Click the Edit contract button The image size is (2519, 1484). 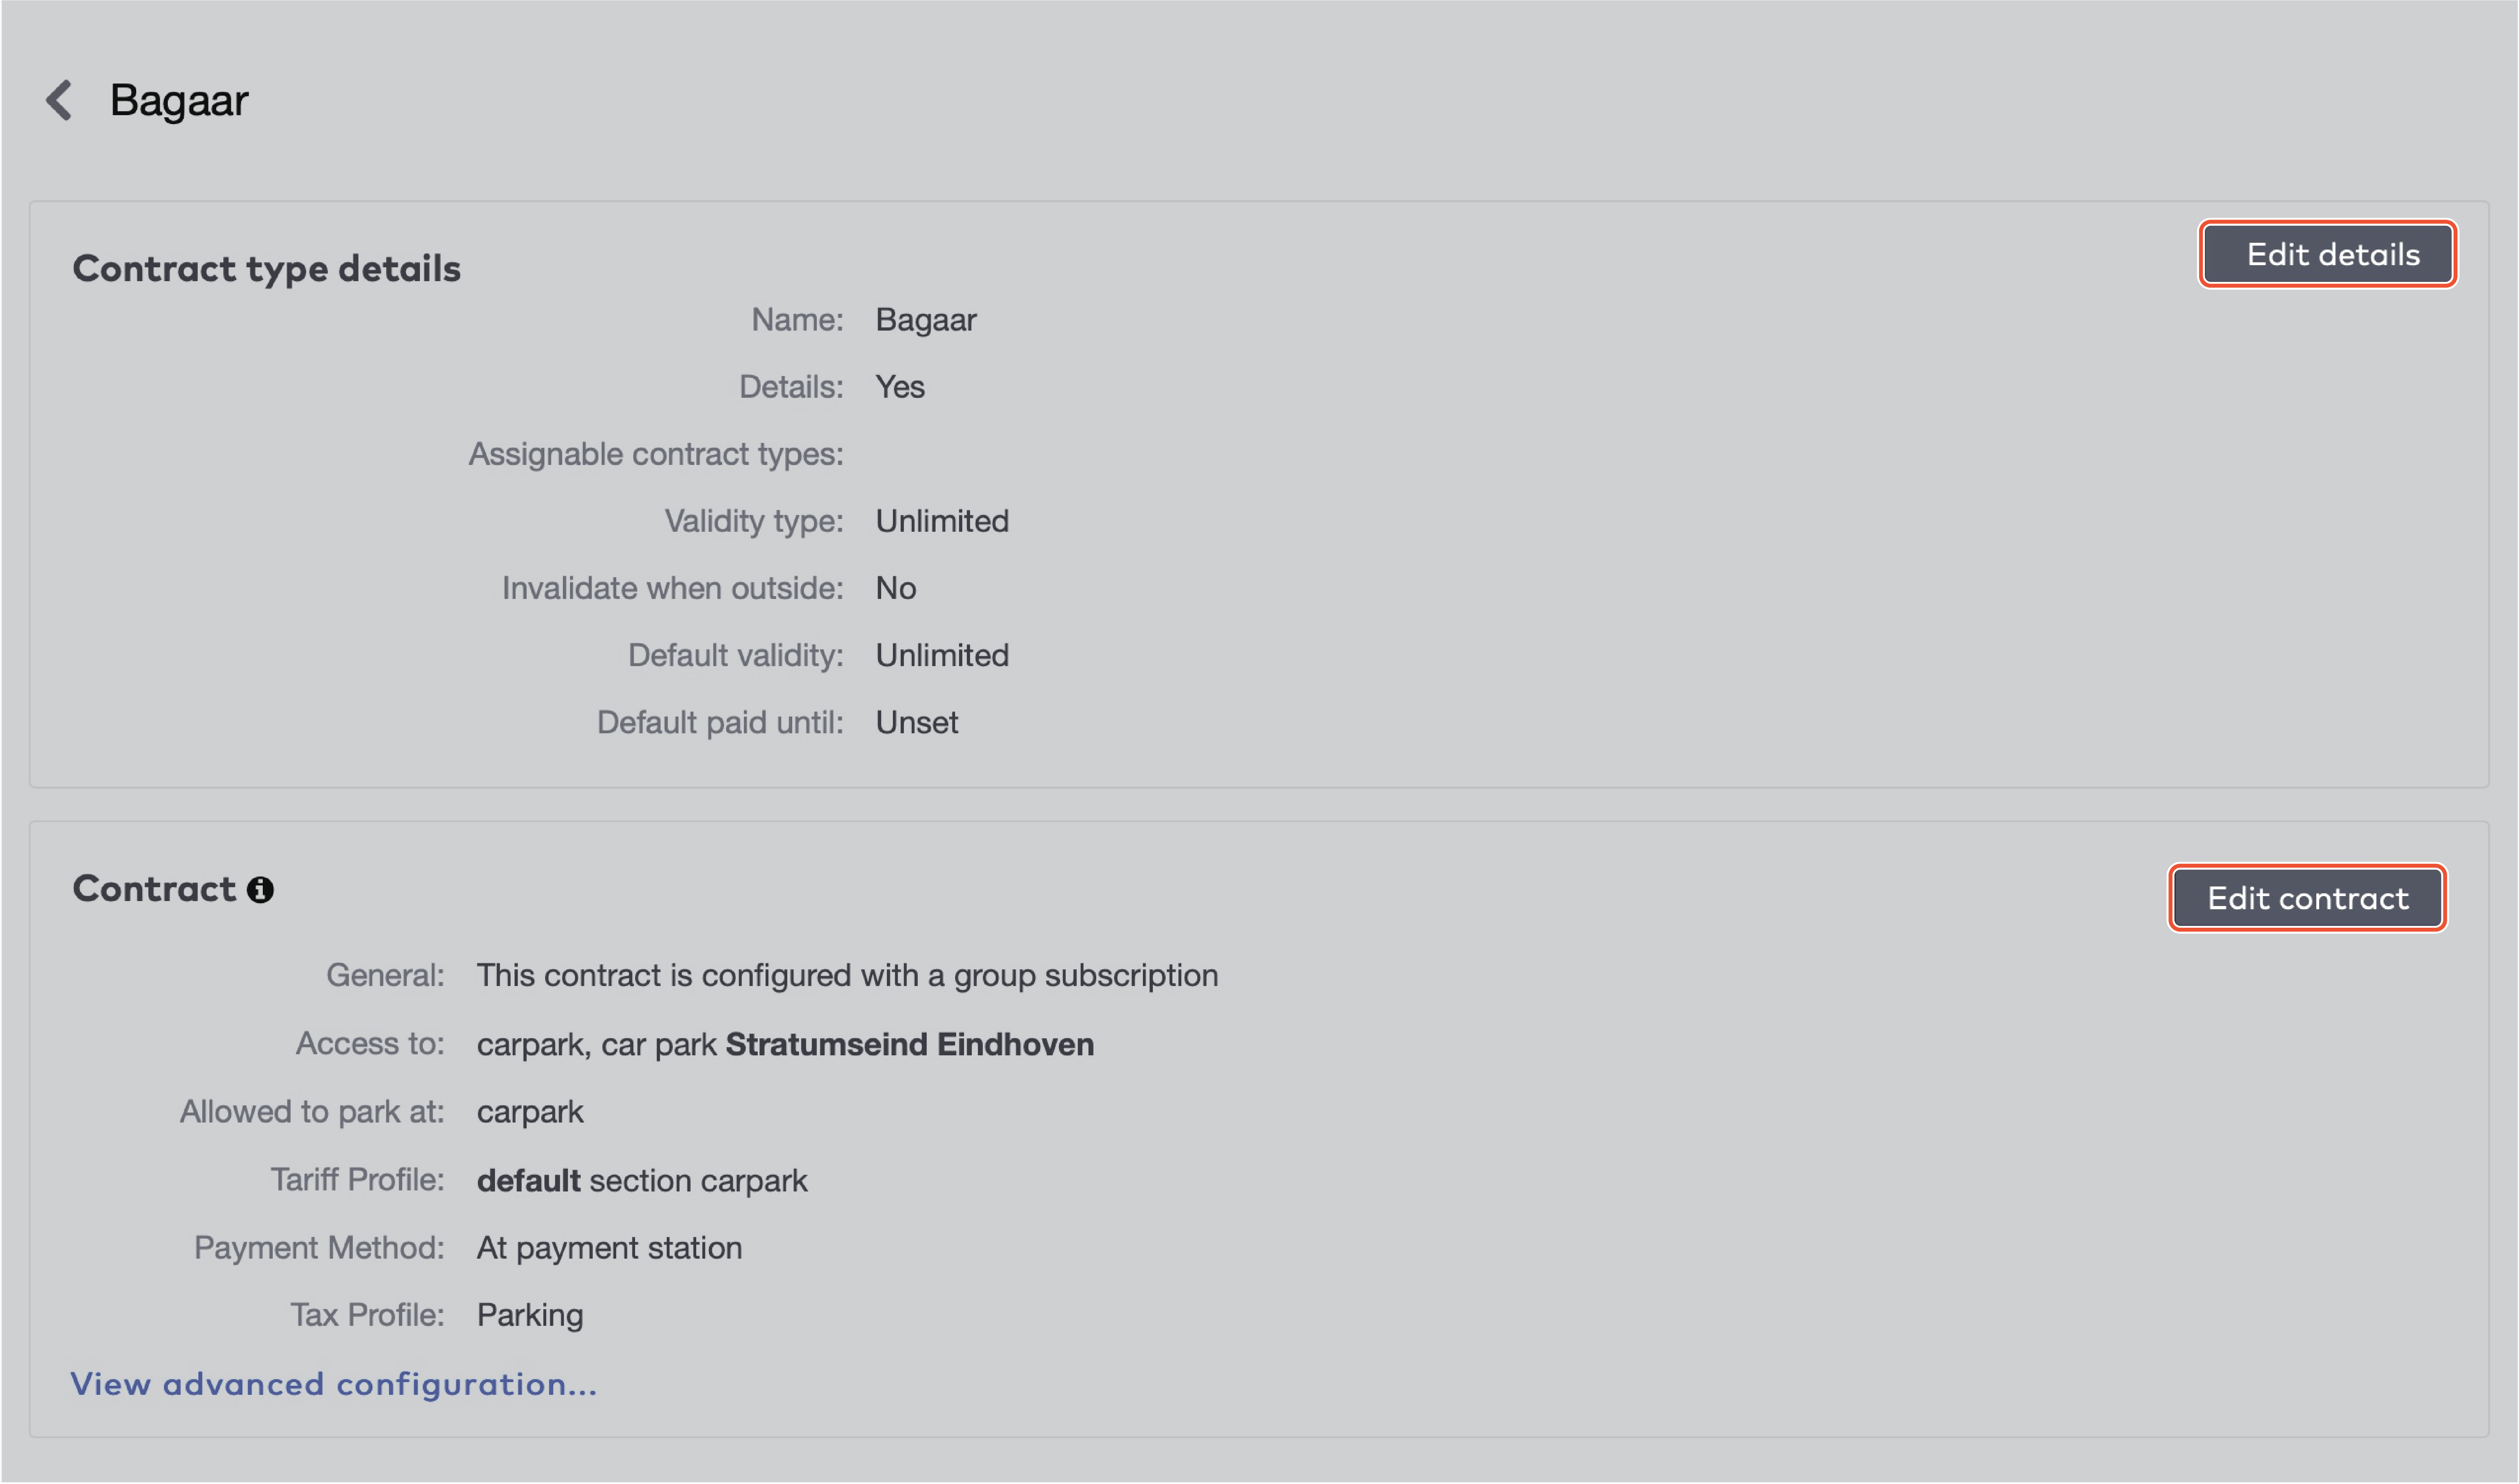(x=2306, y=898)
